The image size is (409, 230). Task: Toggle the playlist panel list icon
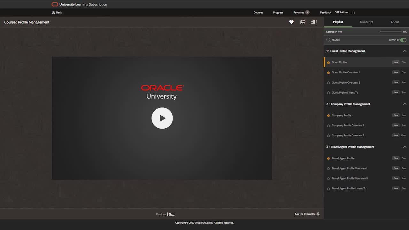314,22
